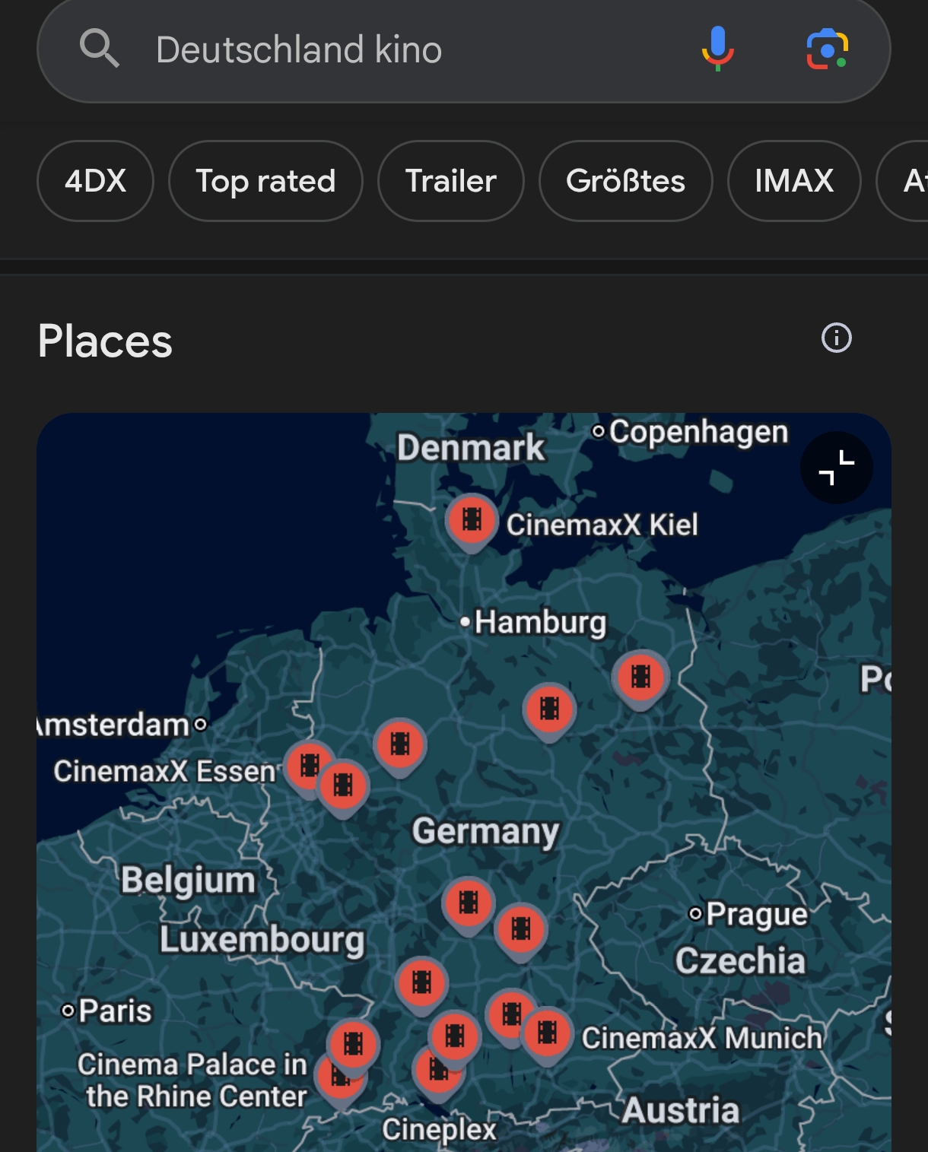
Task: Select the CinemaxX Kiel map pin
Action: point(472,522)
